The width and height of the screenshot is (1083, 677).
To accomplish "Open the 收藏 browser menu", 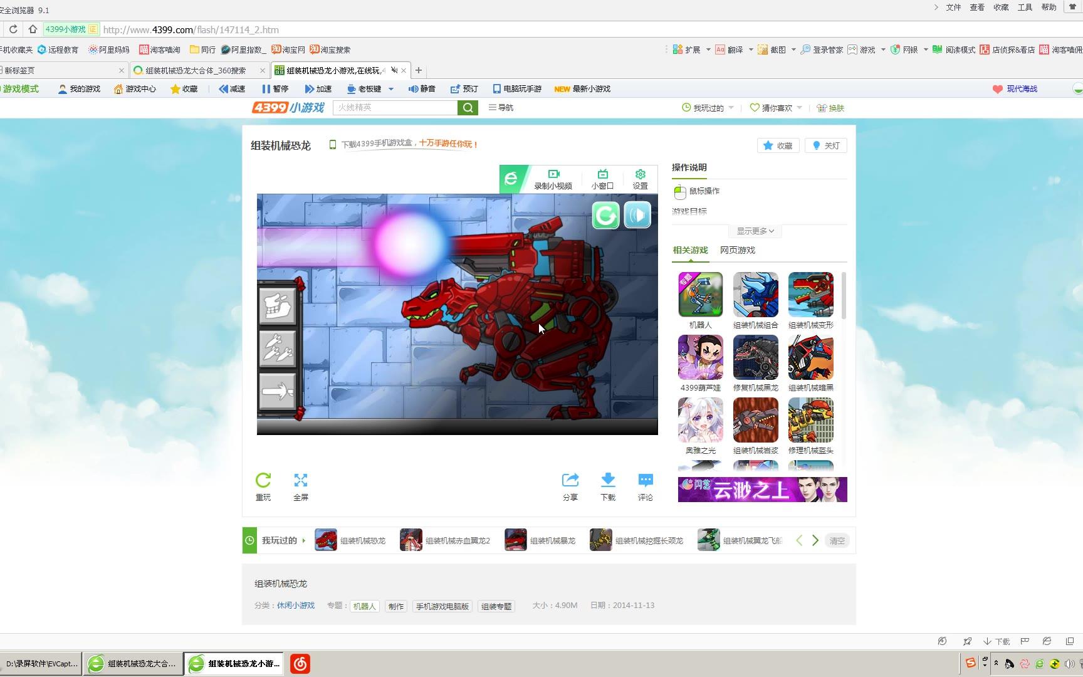I will 1001,8.
